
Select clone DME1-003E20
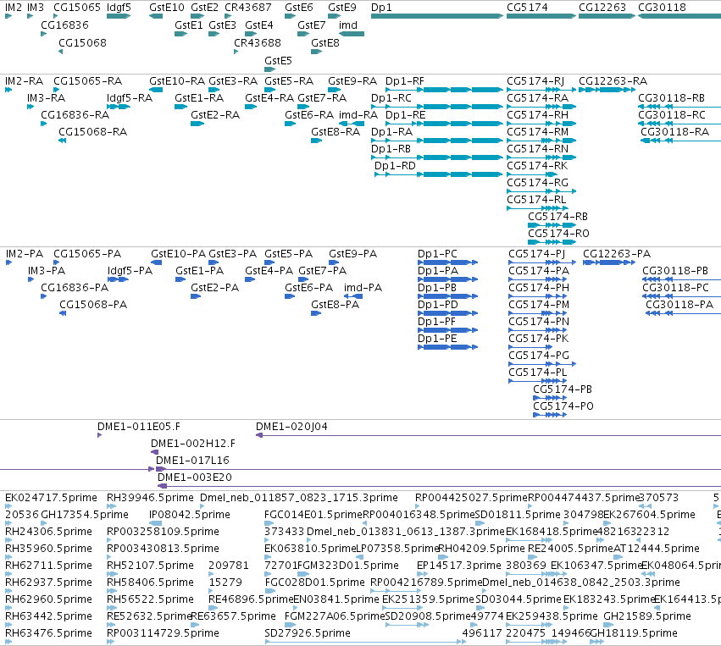click(x=439, y=486)
